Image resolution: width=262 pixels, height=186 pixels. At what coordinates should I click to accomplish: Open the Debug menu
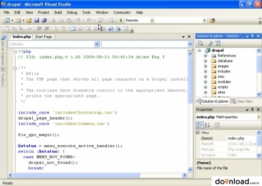coord(72,13)
